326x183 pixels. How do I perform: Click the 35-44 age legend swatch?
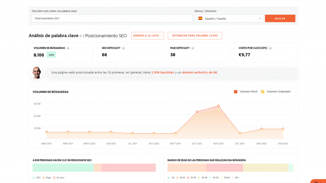click(x=199, y=178)
